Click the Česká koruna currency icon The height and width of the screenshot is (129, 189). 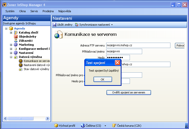click(x=114, y=125)
